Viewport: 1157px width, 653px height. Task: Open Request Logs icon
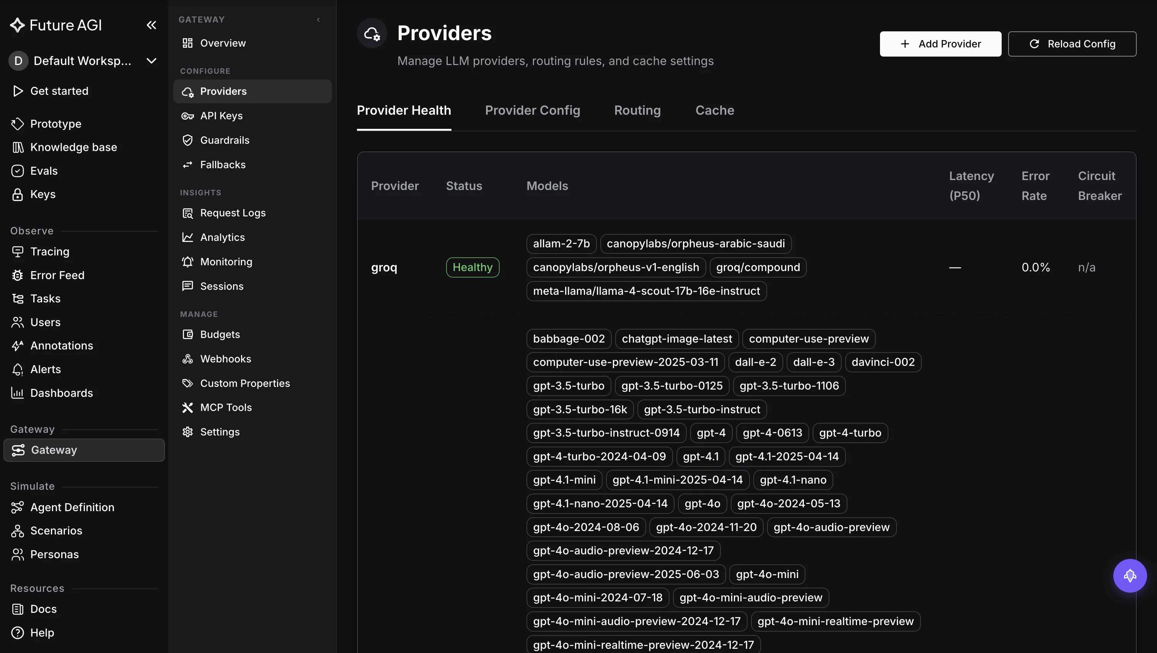(x=187, y=213)
